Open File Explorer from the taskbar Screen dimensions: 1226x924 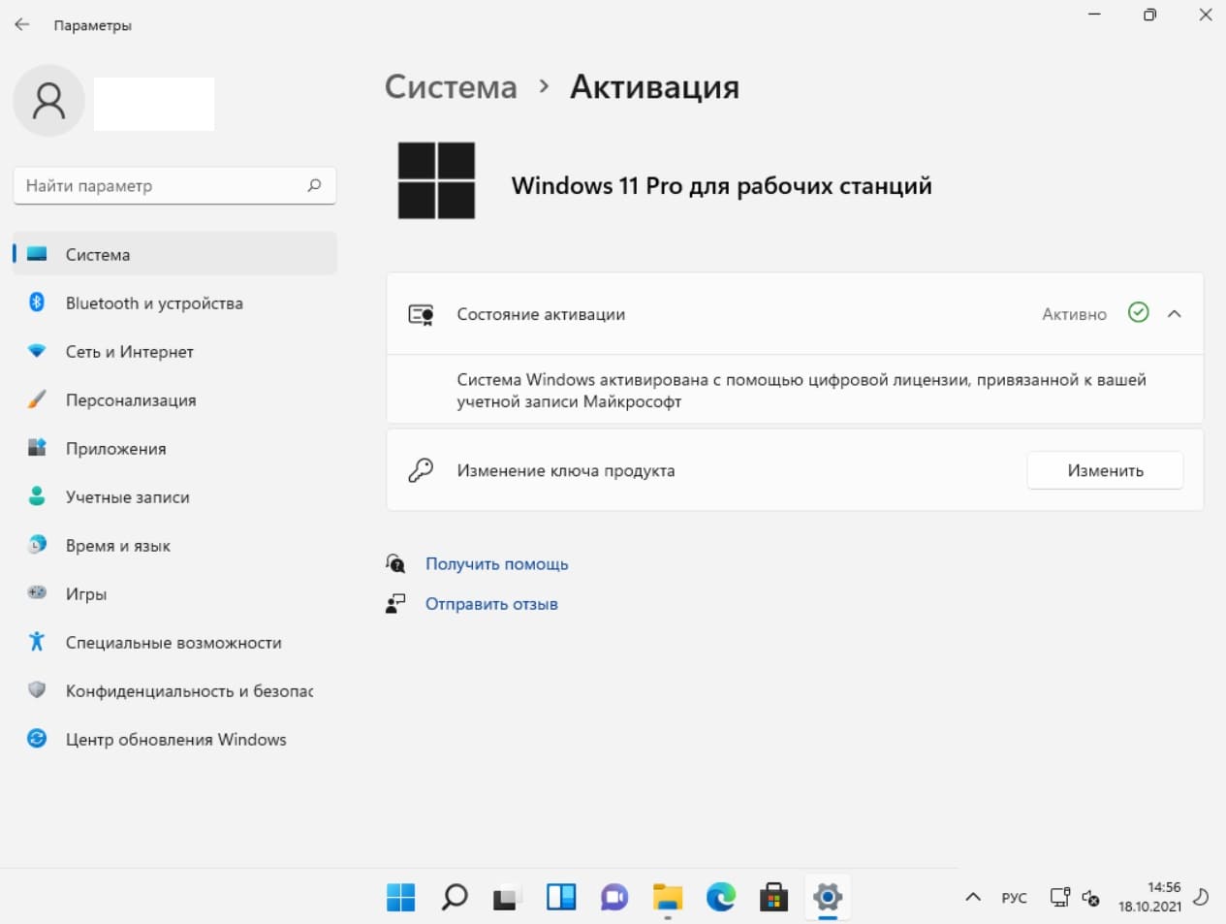click(668, 897)
